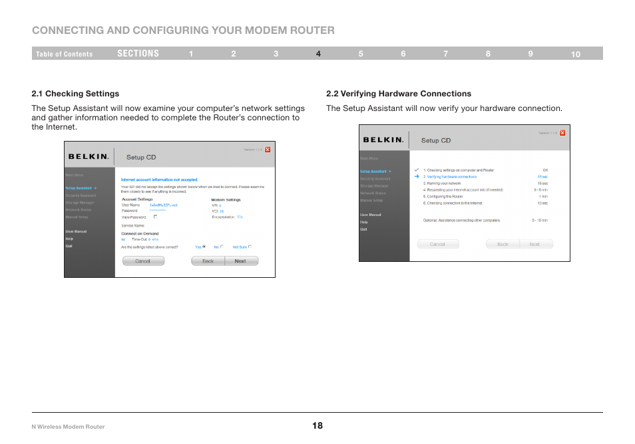This screenshot has height=444, width=635.
Task: Select the No radio button for settings correct
Action: pos(222,247)
